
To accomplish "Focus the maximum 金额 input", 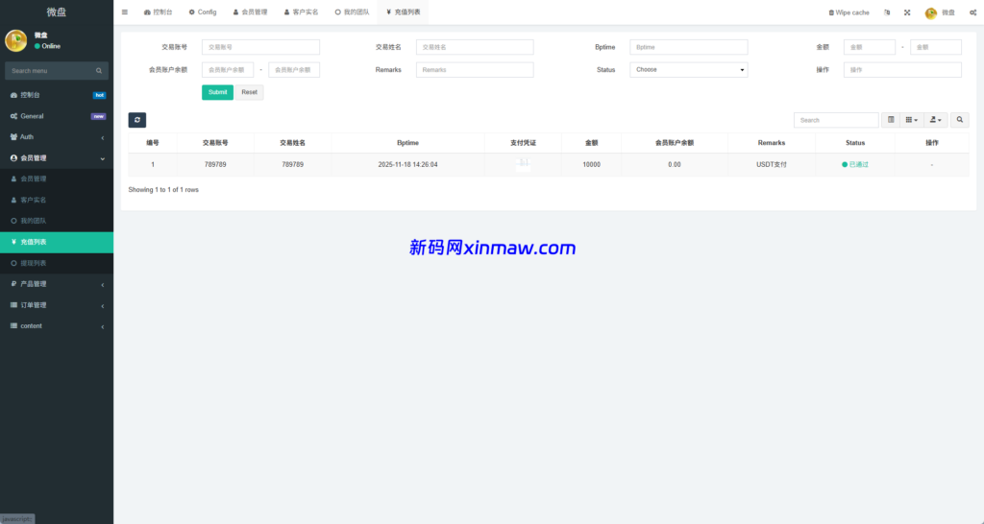I will pos(936,47).
